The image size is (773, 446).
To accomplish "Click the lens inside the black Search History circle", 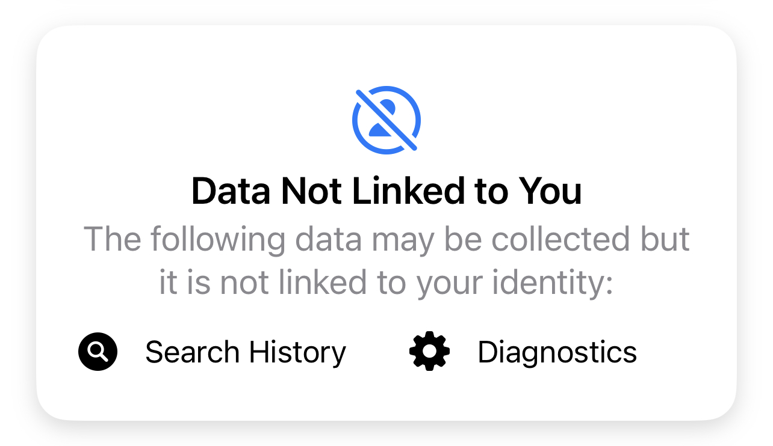I will [x=96, y=350].
